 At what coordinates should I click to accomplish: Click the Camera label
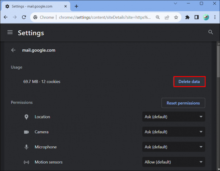coord(42,132)
